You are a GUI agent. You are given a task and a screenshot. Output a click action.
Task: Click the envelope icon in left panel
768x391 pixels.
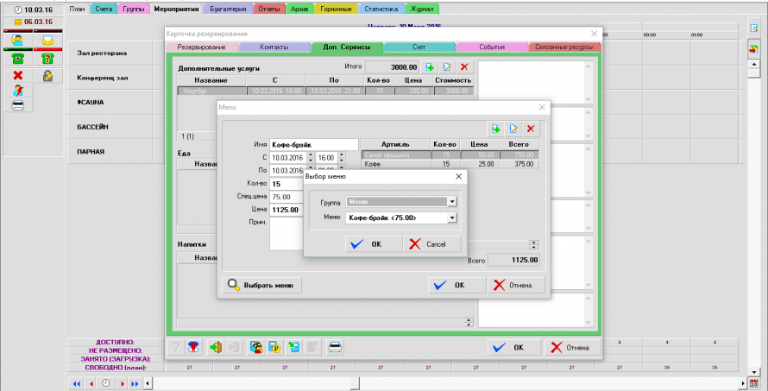click(x=47, y=40)
